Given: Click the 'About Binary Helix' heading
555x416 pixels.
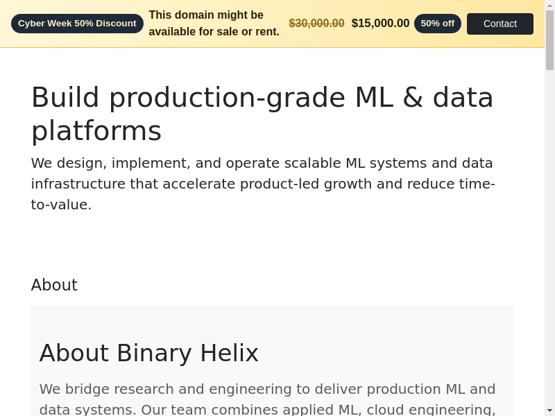Looking at the screenshot, I should [x=148, y=353].
